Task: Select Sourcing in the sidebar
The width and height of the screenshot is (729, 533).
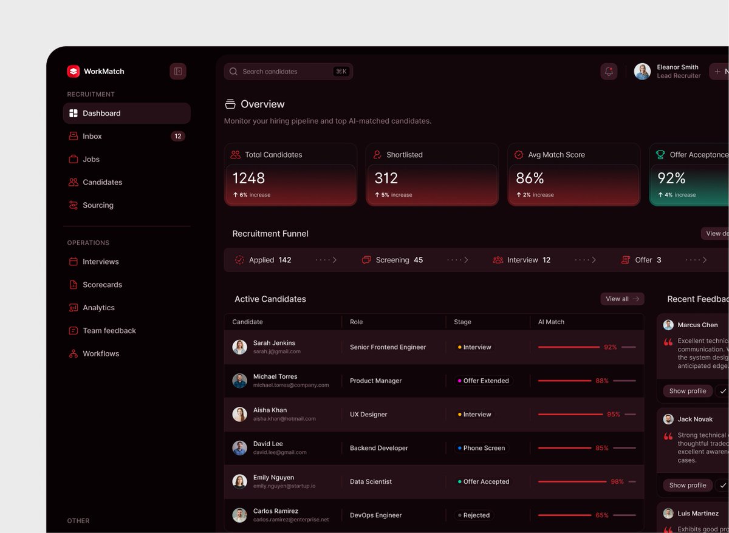Action: [127, 205]
